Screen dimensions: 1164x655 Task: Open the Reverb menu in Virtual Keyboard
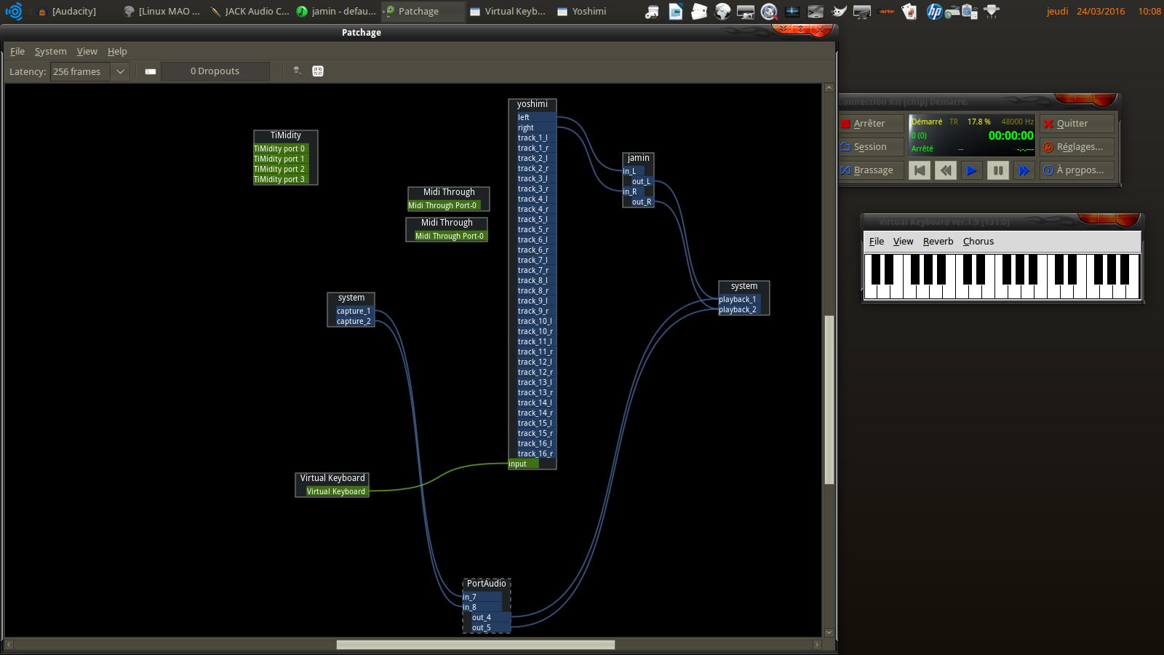click(938, 242)
